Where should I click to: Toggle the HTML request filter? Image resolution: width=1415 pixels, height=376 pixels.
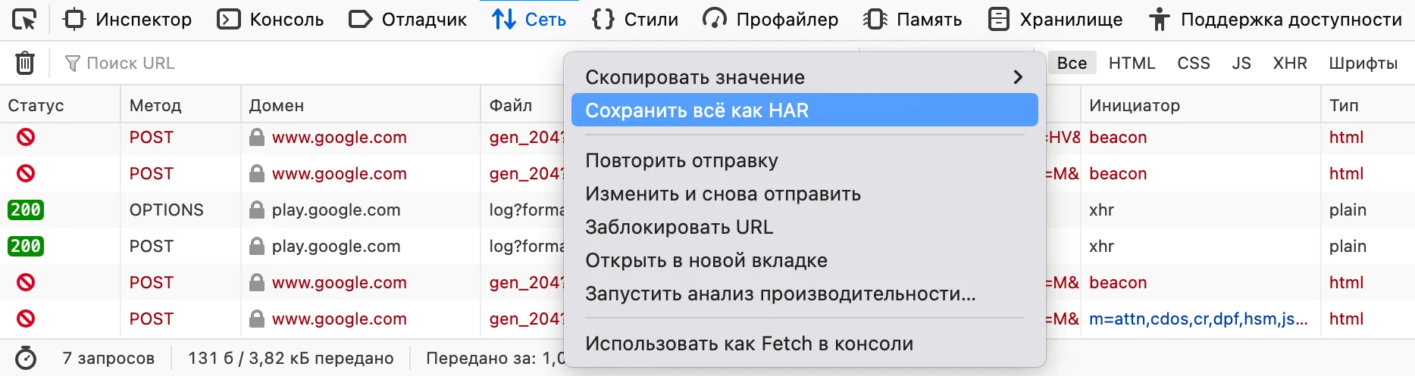[1132, 64]
